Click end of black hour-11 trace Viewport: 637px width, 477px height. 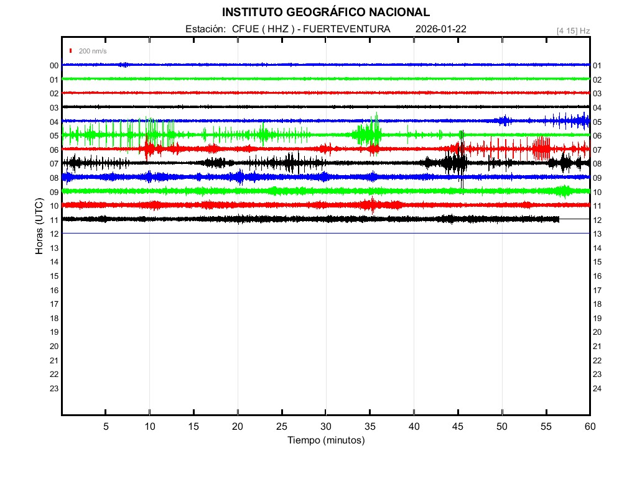pyautogui.click(x=558, y=219)
